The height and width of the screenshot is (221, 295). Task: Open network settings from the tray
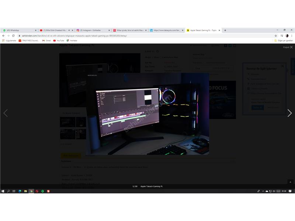[270, 191]
